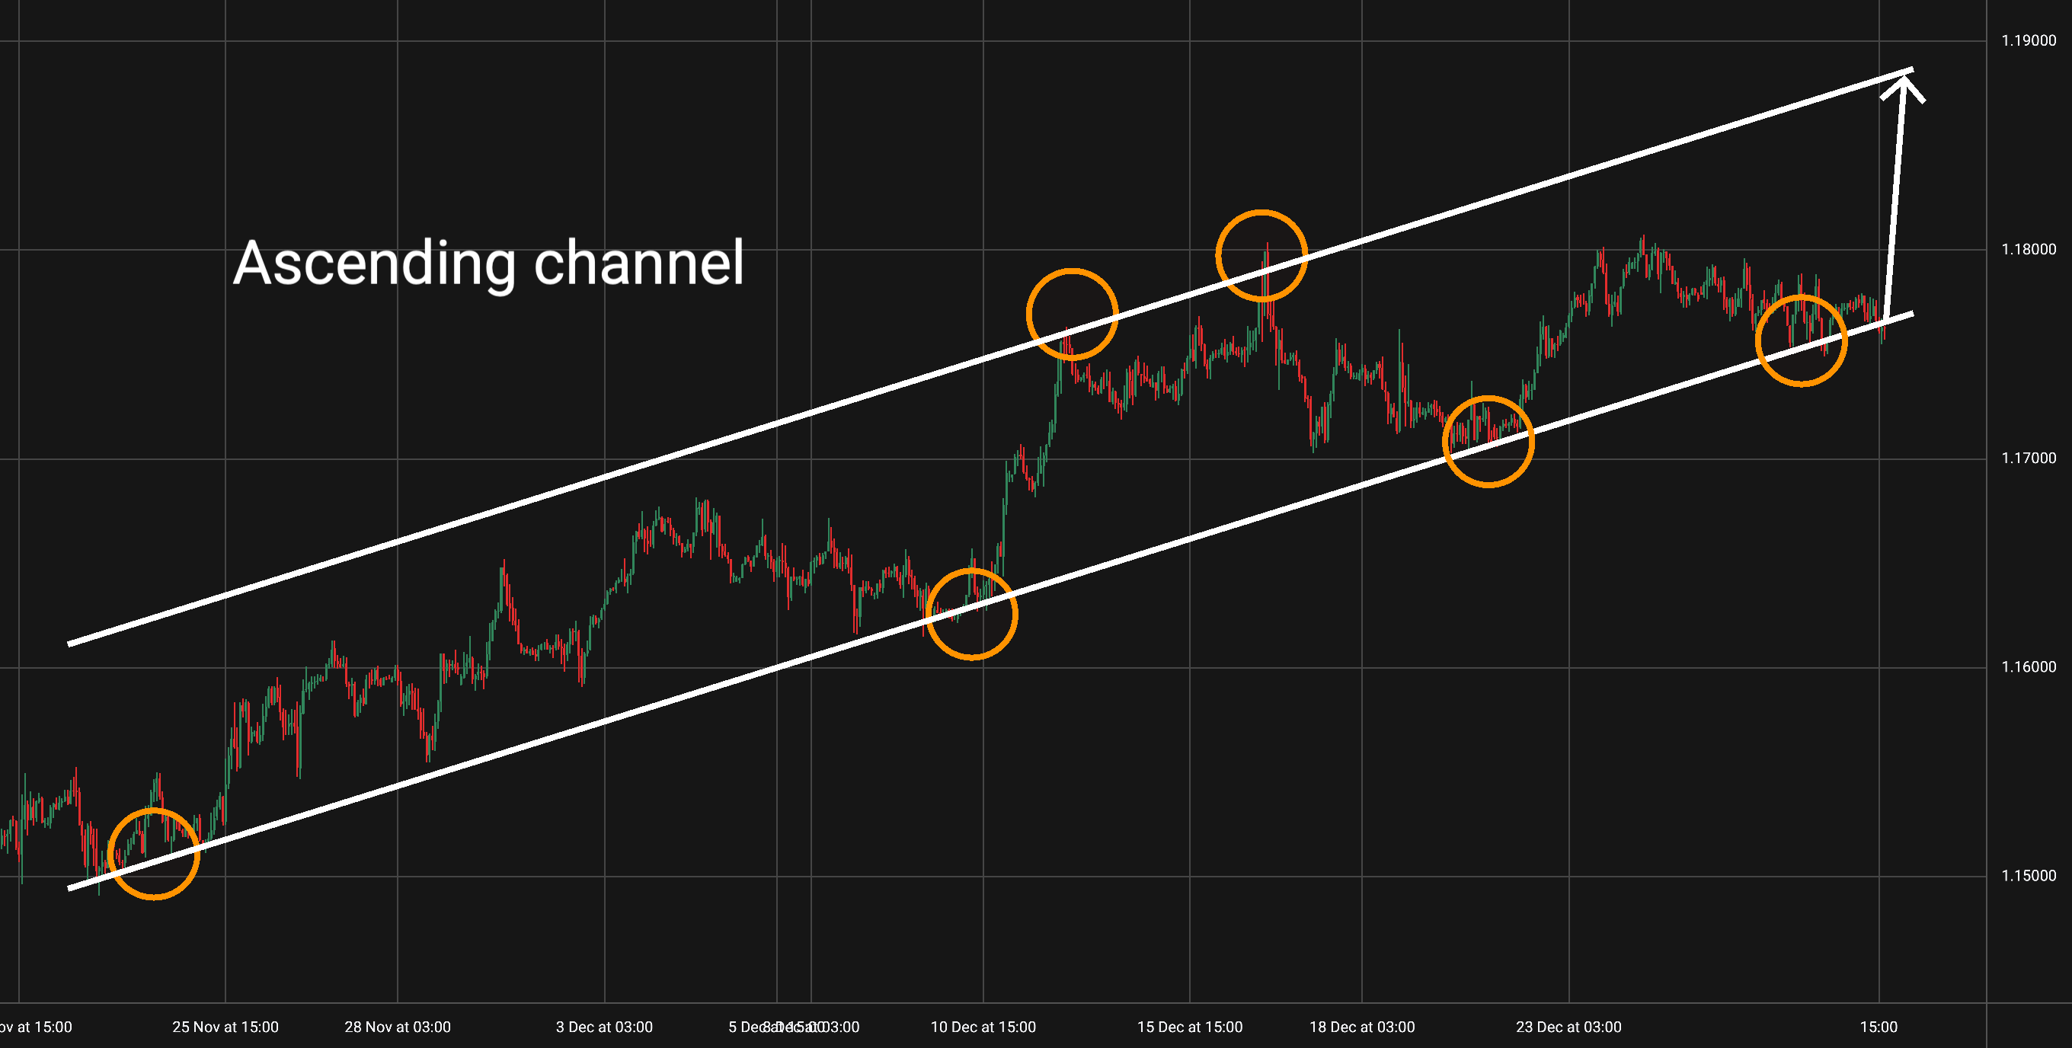The width and height of the screenshot is (2072, 1048).
Task: Click the 1.18000 price axis label
Action: [2028, 249]
